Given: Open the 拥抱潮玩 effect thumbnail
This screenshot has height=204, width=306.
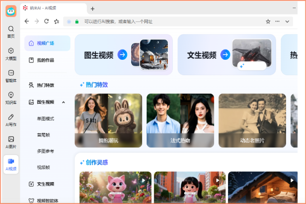Looking at the screenshot, I should click(x=108, y=121).
